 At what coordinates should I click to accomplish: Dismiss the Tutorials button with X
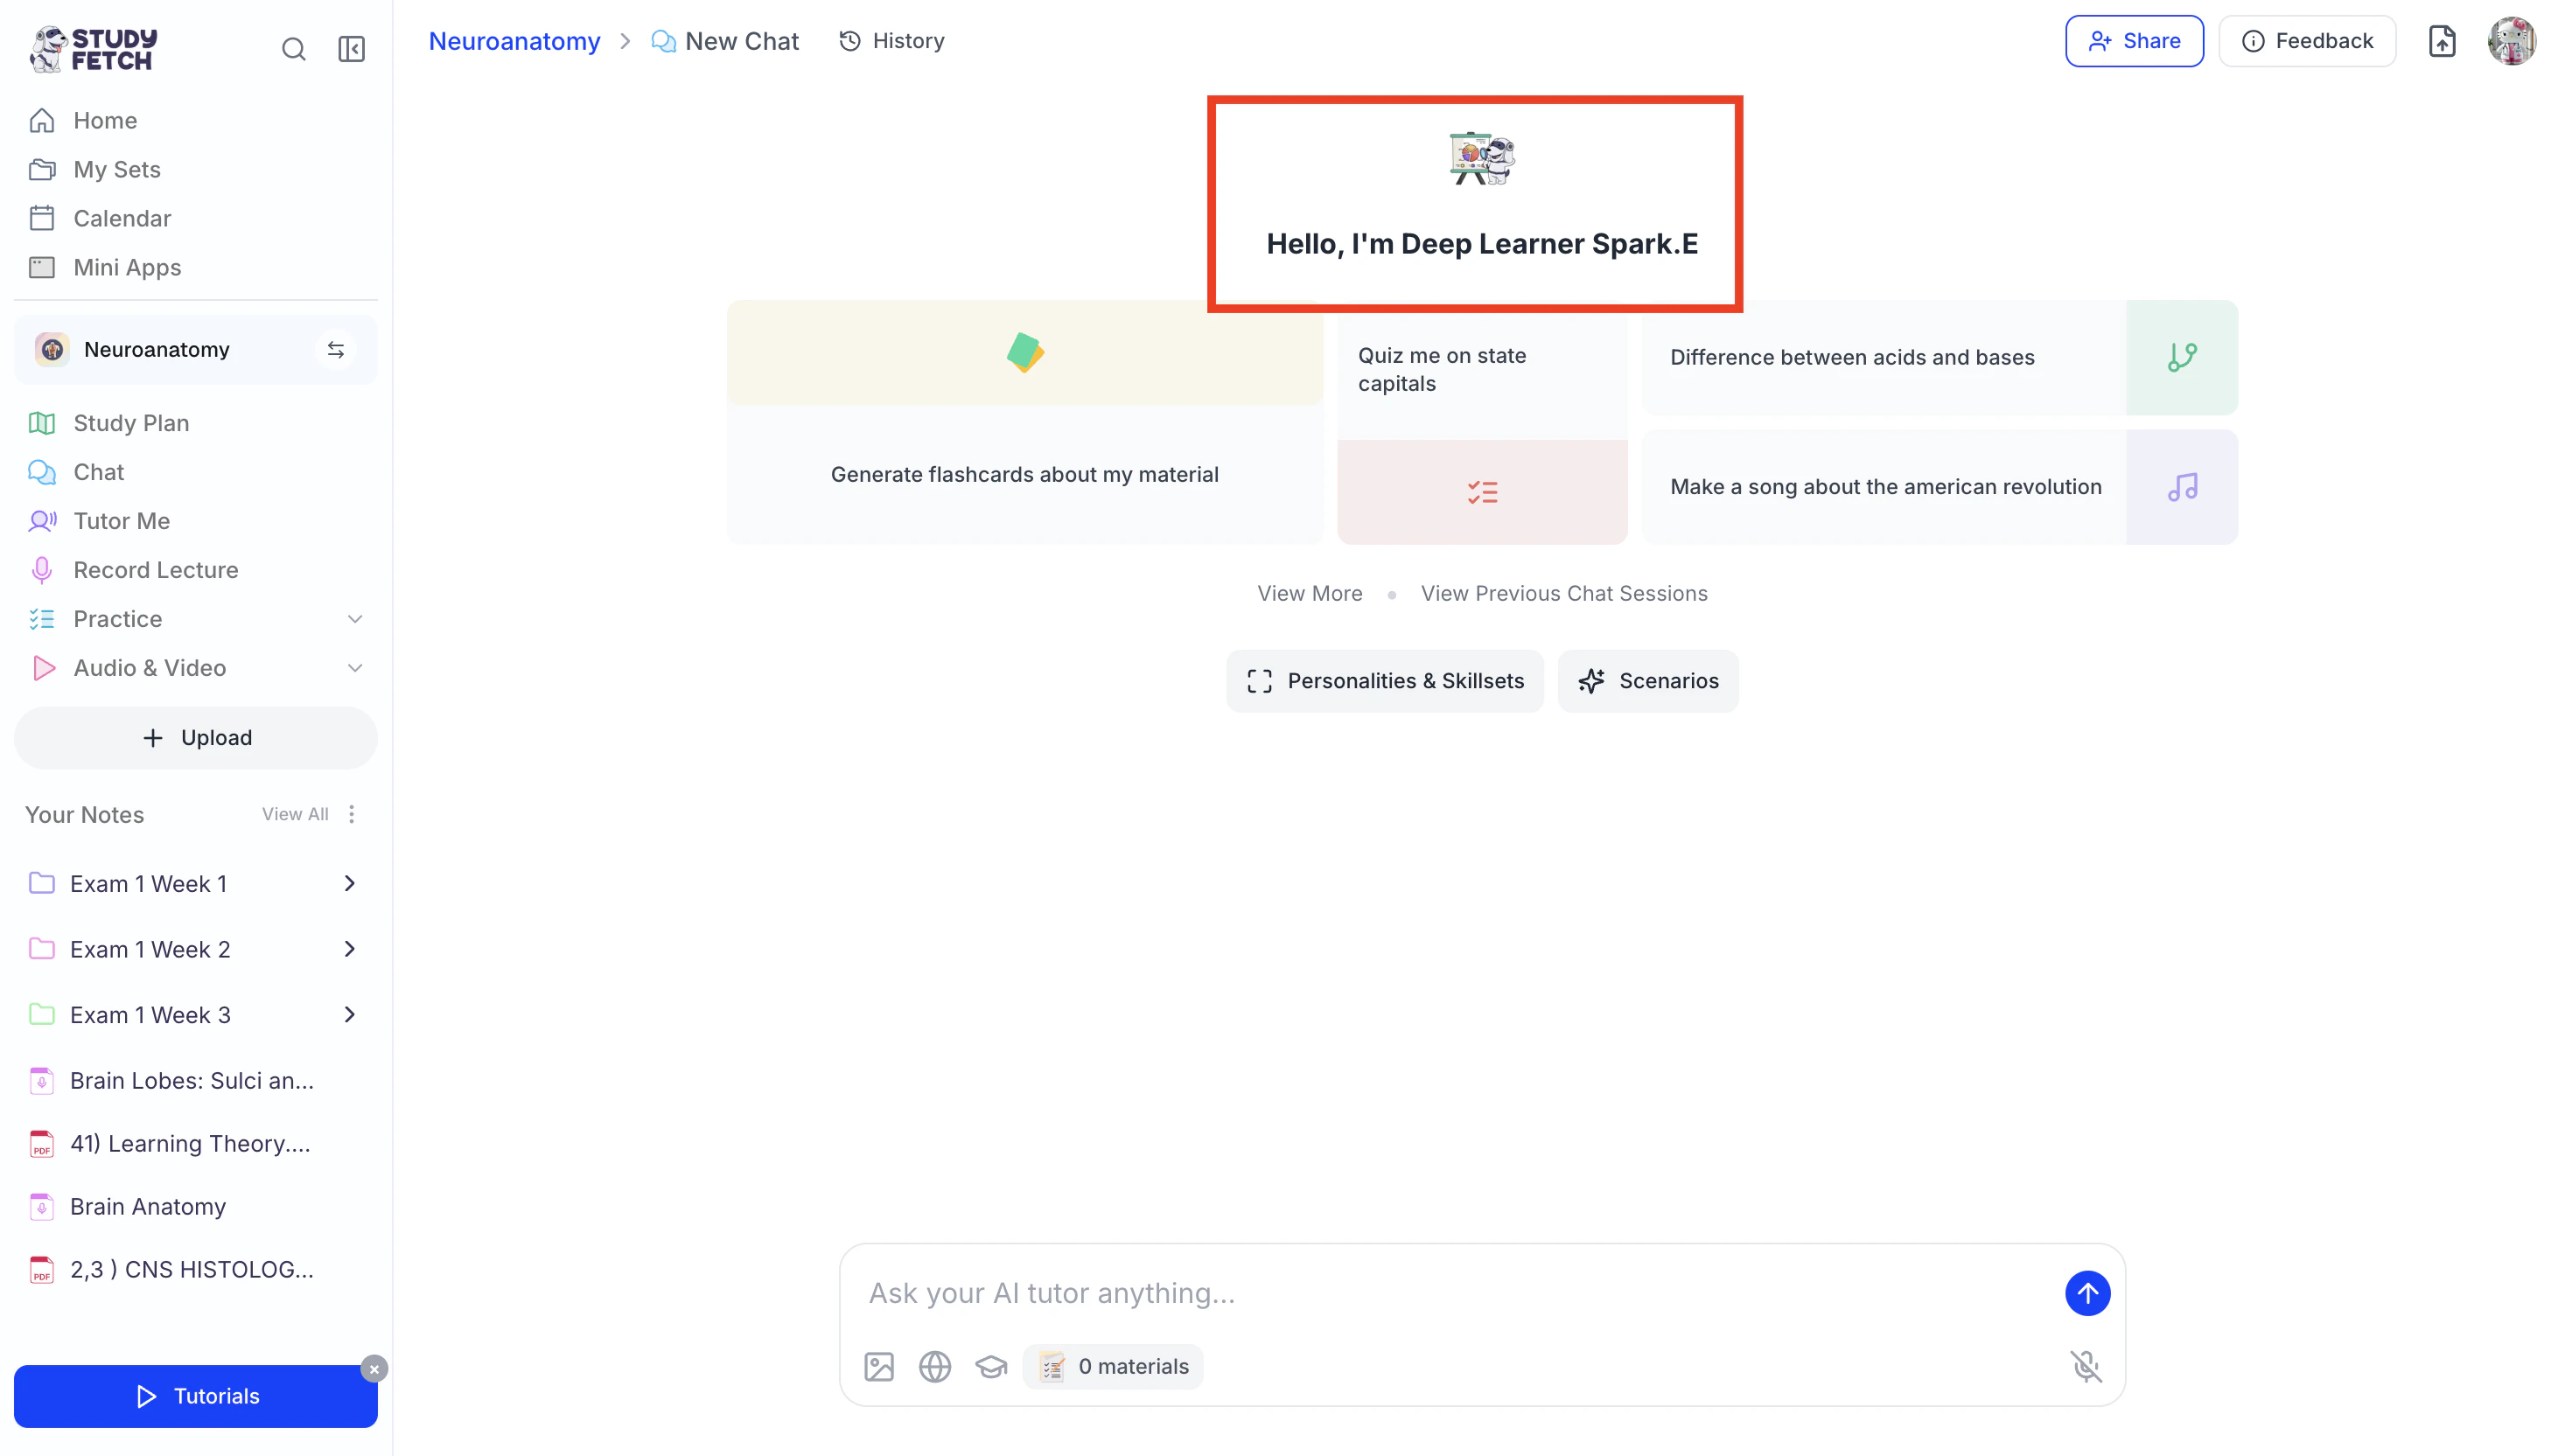(374, 1369)
